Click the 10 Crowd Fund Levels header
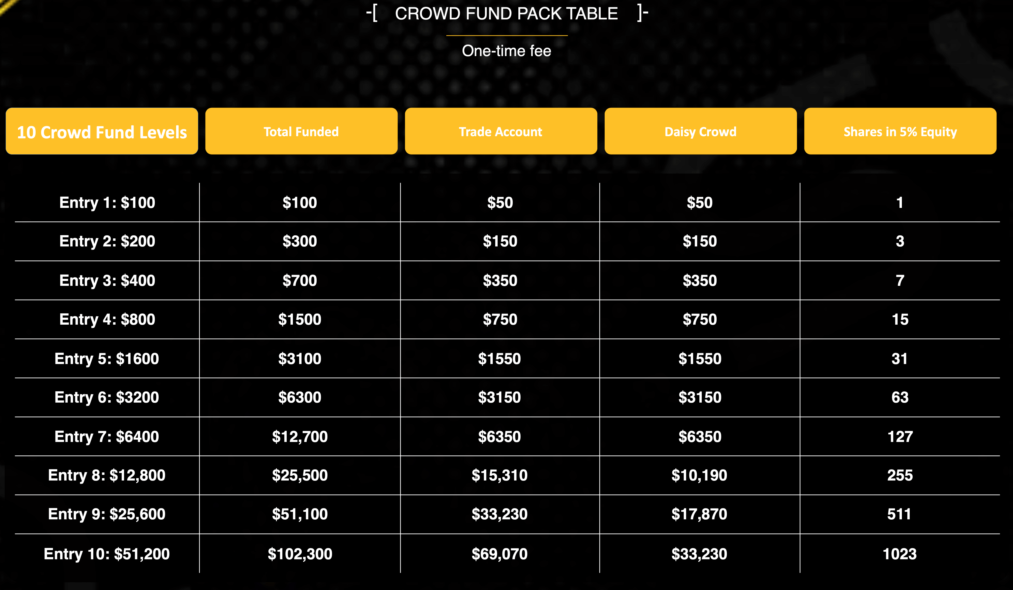Viewport: 1013px width, 590px height. [102, 131]
